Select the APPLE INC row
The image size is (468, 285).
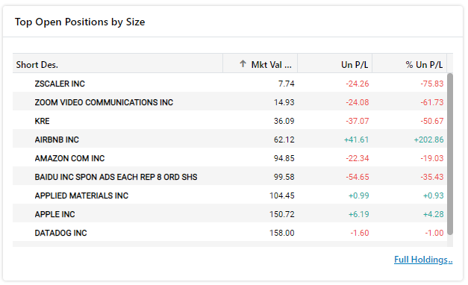click(x=230, y=214)
